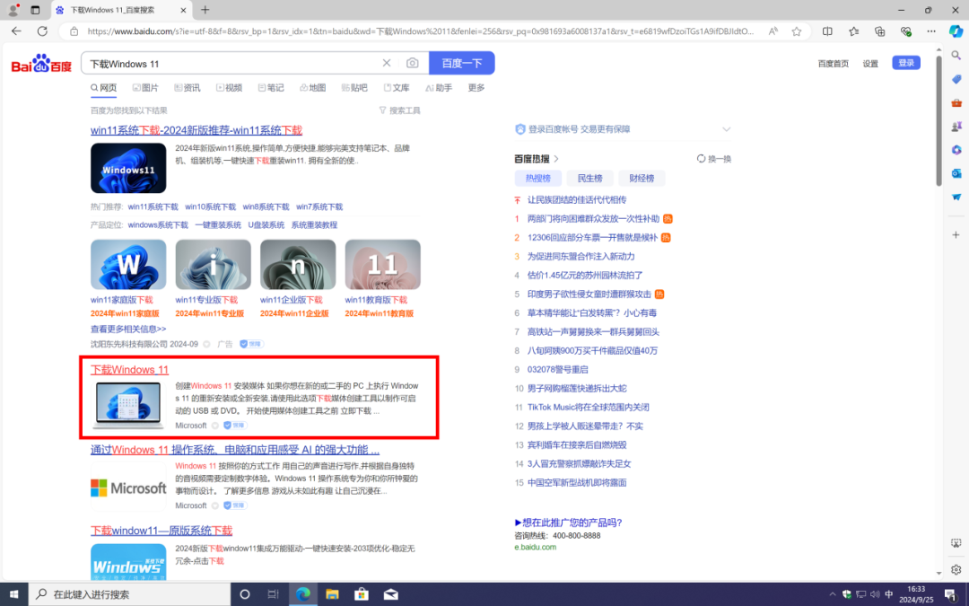Open the 搜索工具 filter options

[x=400, y=110]
